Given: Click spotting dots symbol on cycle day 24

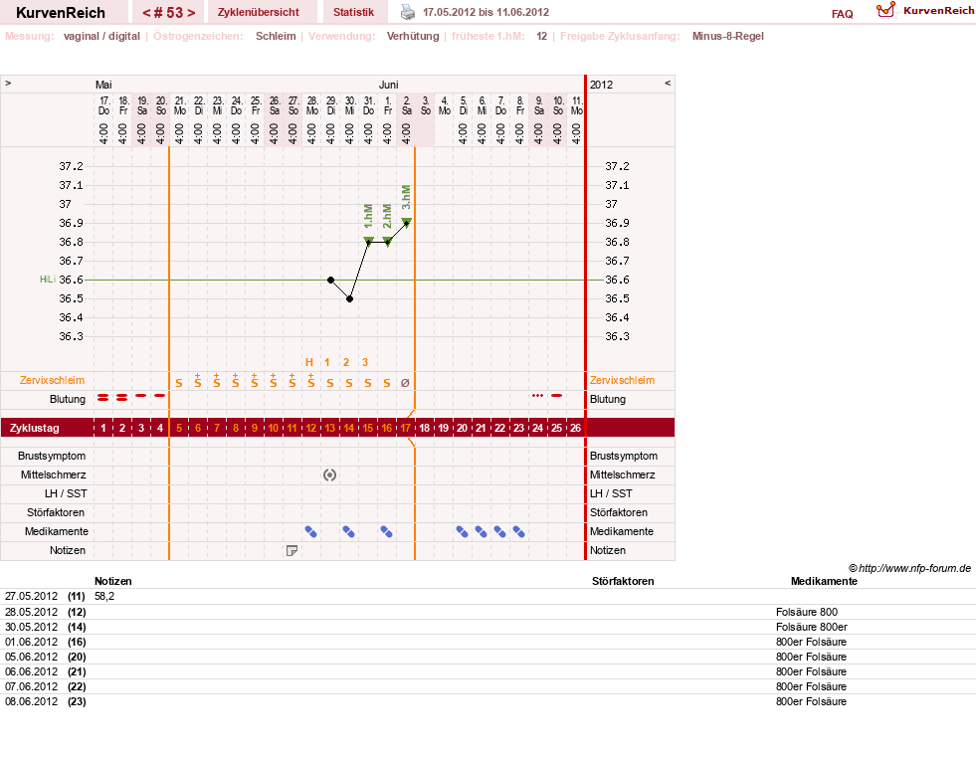Looking at the screenshot, I should coord(538,396).
